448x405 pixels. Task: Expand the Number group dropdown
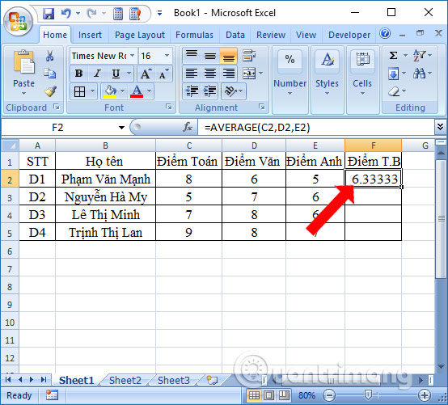point(290,94)
